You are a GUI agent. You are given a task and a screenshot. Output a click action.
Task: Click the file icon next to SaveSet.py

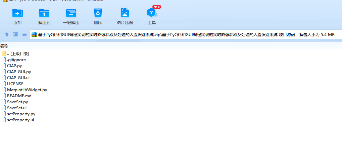(x=3, y=102)
